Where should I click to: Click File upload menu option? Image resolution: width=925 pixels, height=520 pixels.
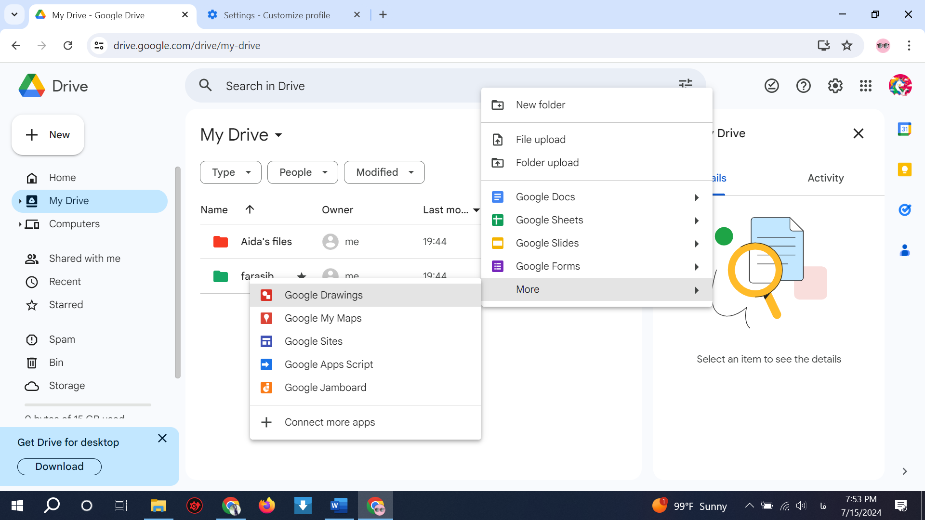point(541,139)
